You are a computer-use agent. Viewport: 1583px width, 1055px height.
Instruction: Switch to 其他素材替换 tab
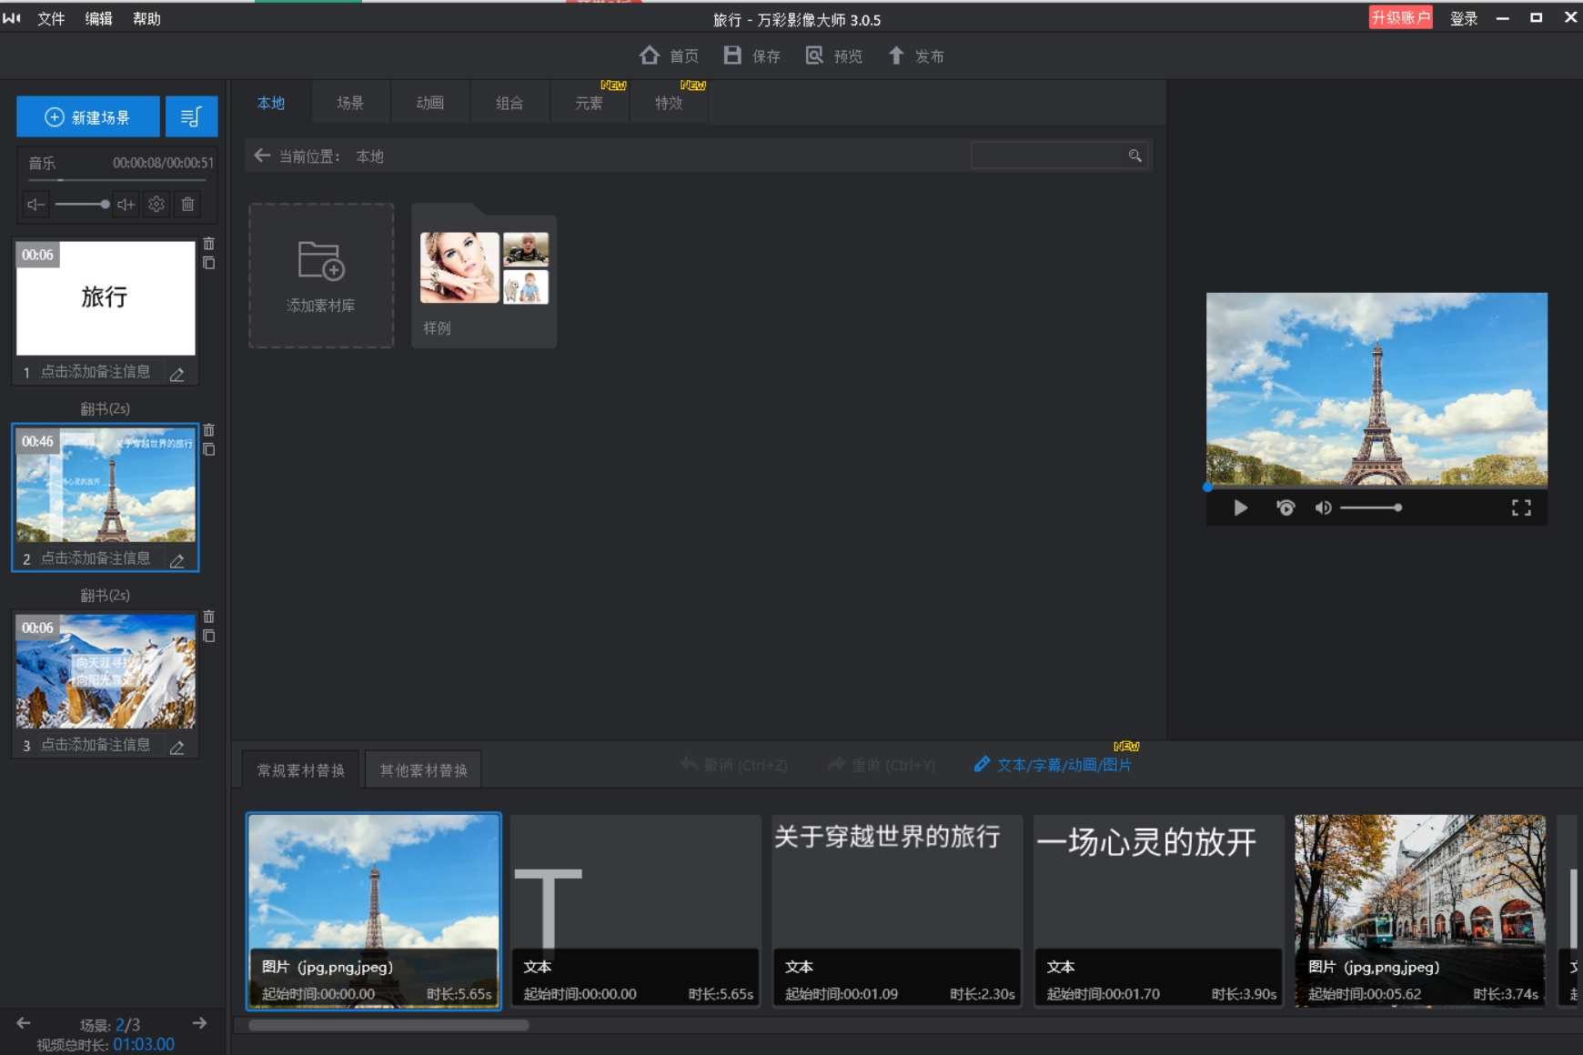click(x=424, y=769)
